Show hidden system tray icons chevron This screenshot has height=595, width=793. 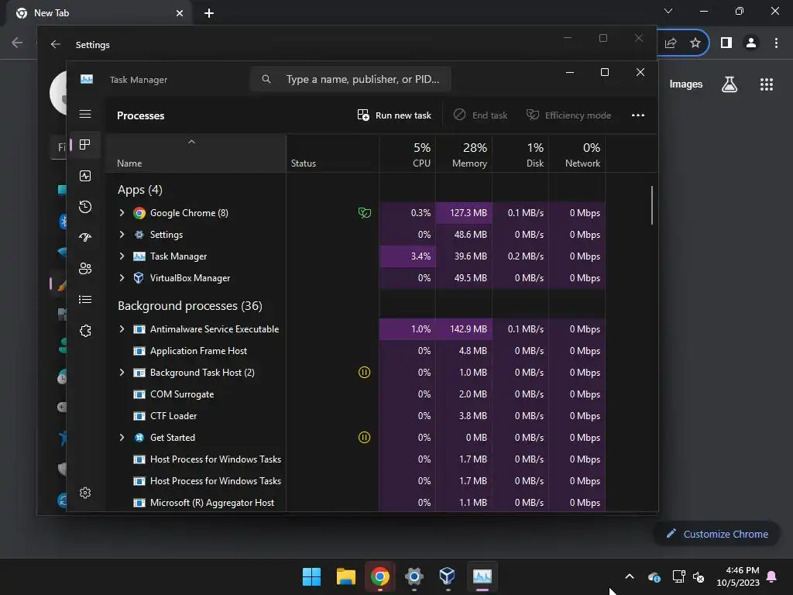tap(629, 576)
